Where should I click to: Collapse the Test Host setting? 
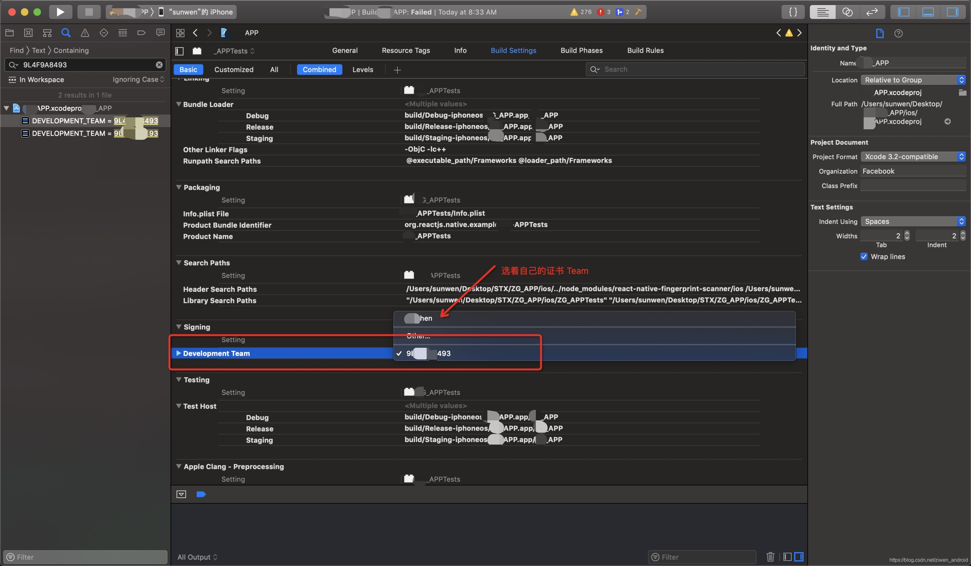click(178, 406)
